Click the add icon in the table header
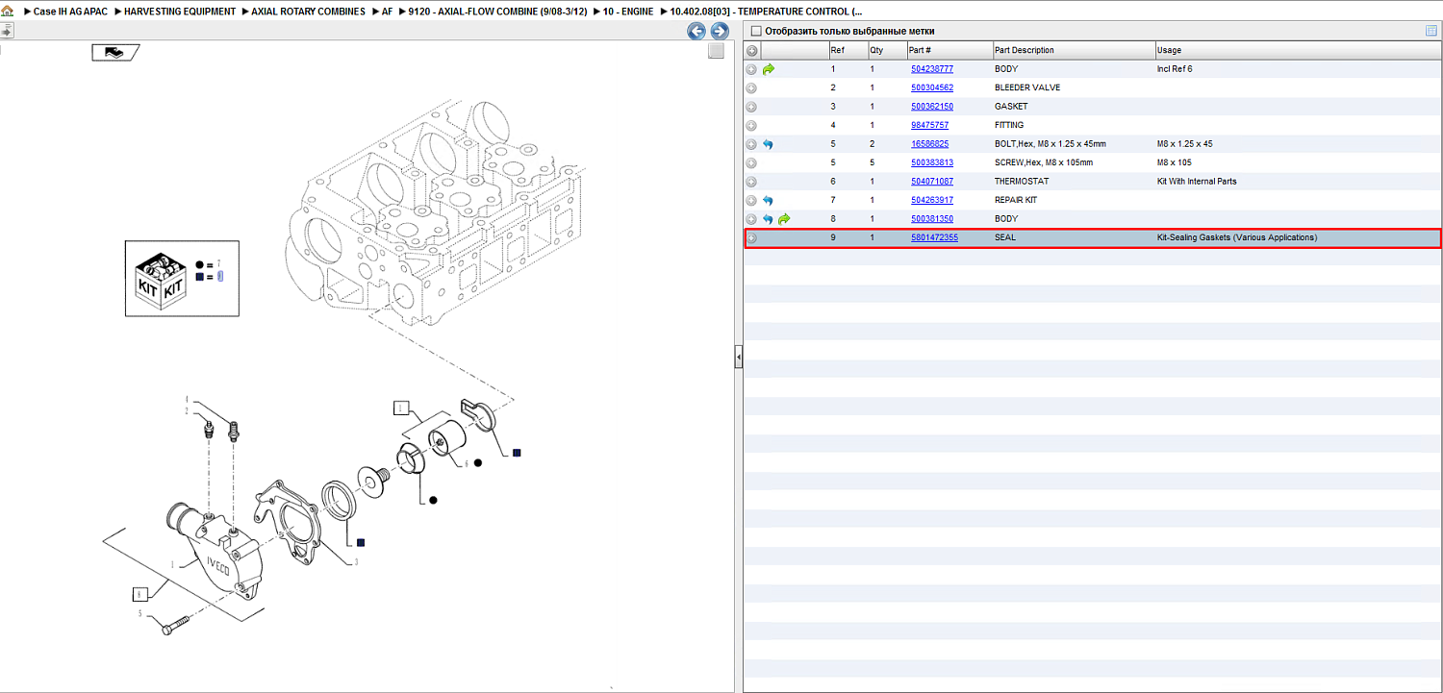This screenshot has height=693, width=1443. (x=752, y=50)
